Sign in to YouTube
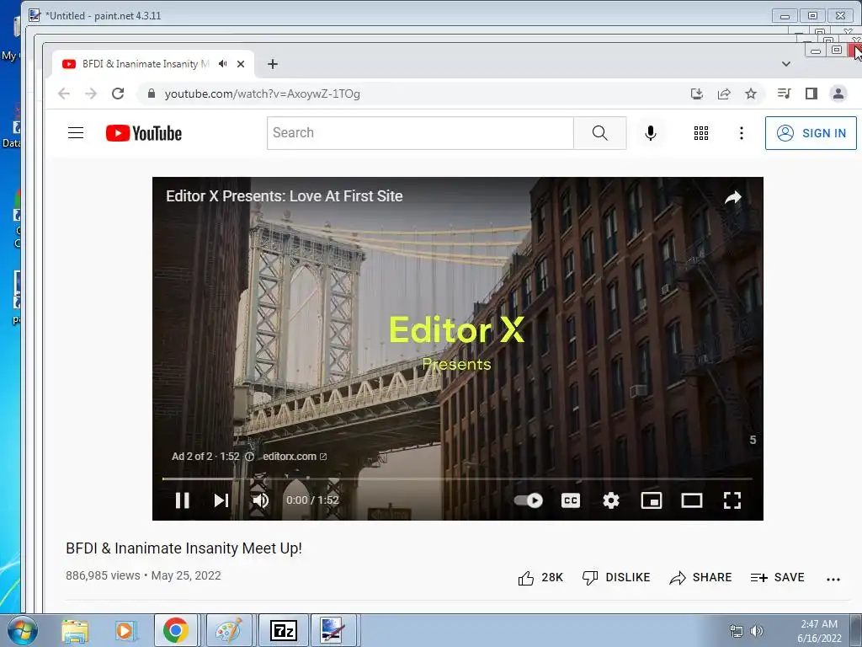Viewport: 862px width, 647px height. pos(811,133)
